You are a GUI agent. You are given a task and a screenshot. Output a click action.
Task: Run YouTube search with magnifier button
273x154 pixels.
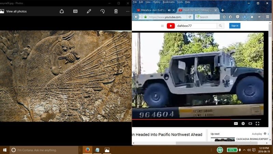220,26
